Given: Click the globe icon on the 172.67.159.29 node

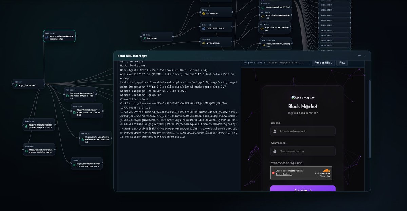Looking at the screenshot, I should pos(203,14).
